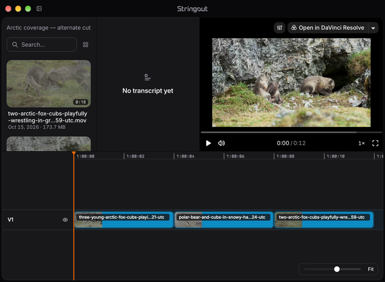Open the adjustment sliders settings icon

[279, 28]
